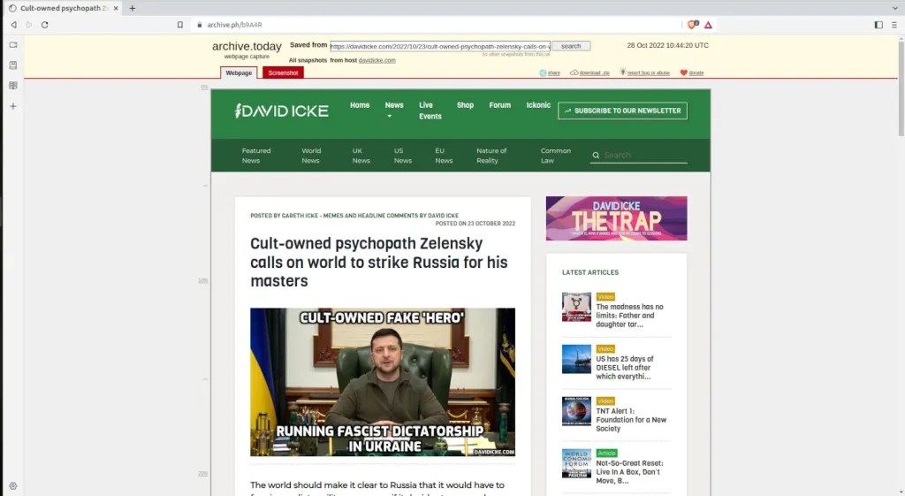905x496 pixels.
Task: Select the Webpage tab
Action: click(239, 72)
